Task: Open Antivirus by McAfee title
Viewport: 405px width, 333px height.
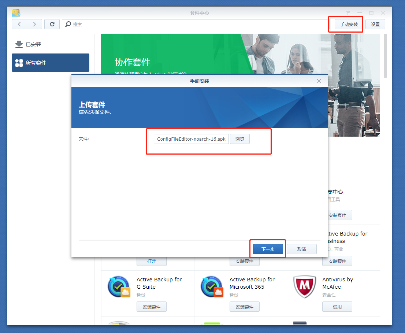Action: [x=338, y=283]
